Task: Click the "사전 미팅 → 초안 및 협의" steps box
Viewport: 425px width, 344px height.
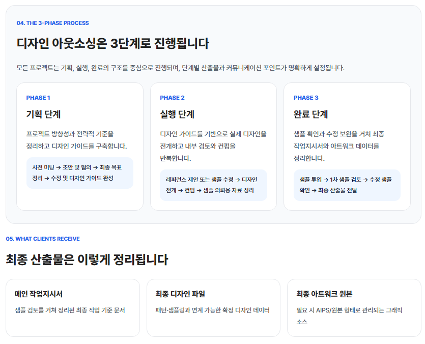Action: [79, 173]
